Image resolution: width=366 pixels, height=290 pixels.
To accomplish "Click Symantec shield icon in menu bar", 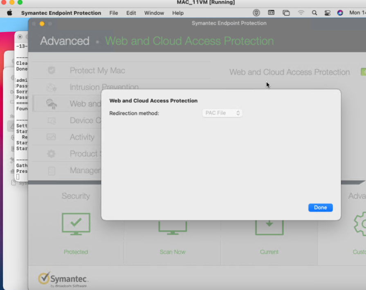I will [x=256, y=13].
